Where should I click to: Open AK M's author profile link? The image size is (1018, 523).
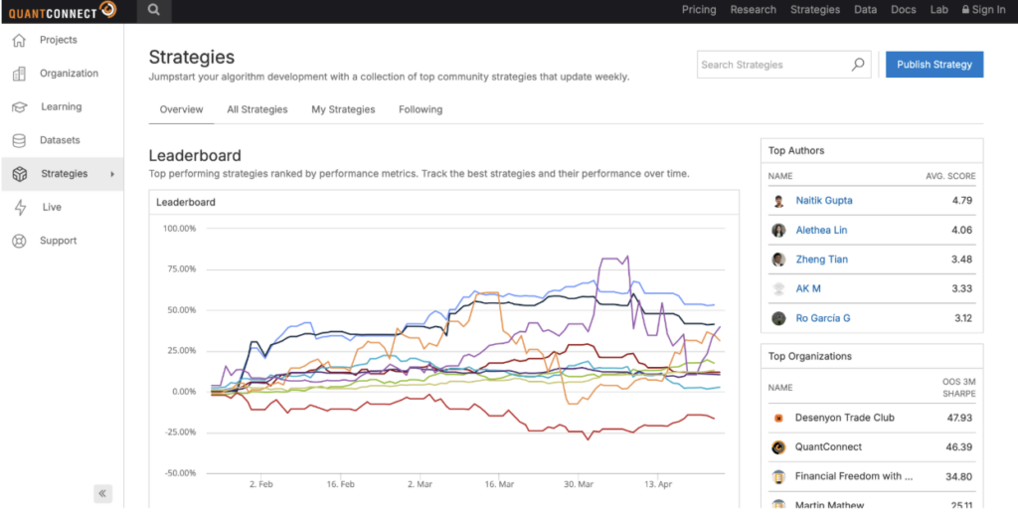(x=808, y=288)
